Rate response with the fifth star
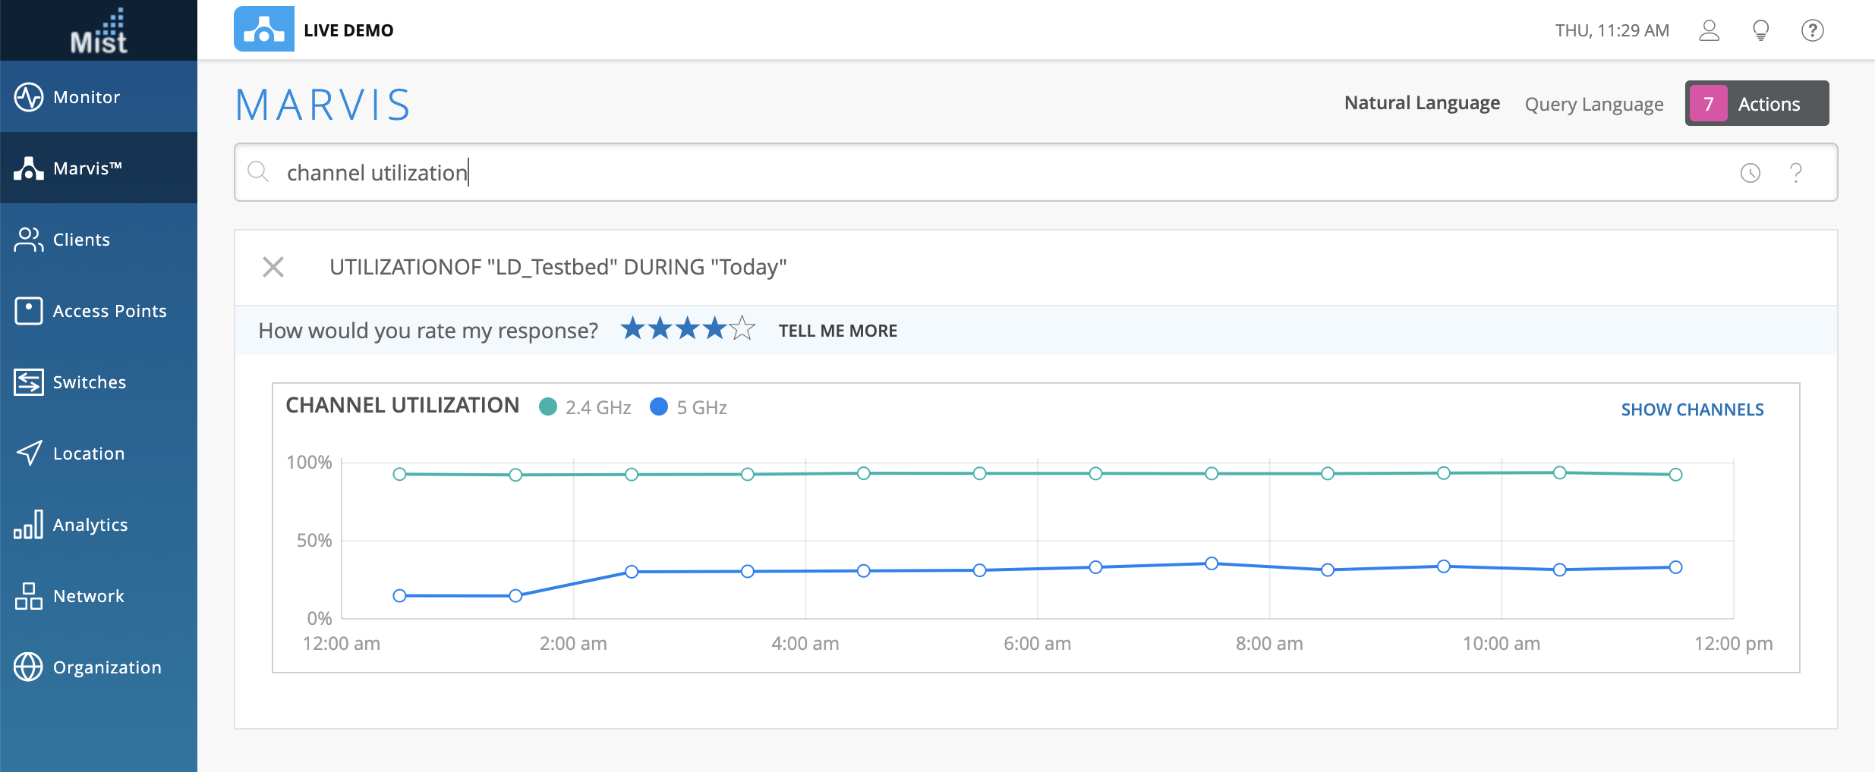Image resolution: width=1875 pixels, height=772 pixels. point(742,329)
